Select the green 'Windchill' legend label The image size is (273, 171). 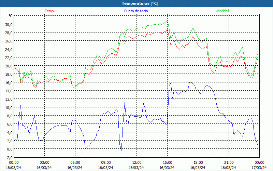pos(222,11)
